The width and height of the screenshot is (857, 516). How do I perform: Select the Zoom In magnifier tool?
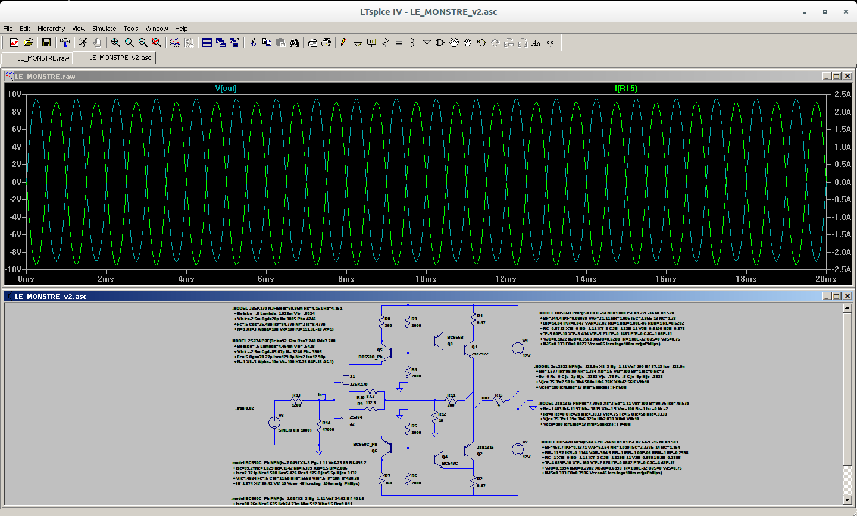pos(115,42)
